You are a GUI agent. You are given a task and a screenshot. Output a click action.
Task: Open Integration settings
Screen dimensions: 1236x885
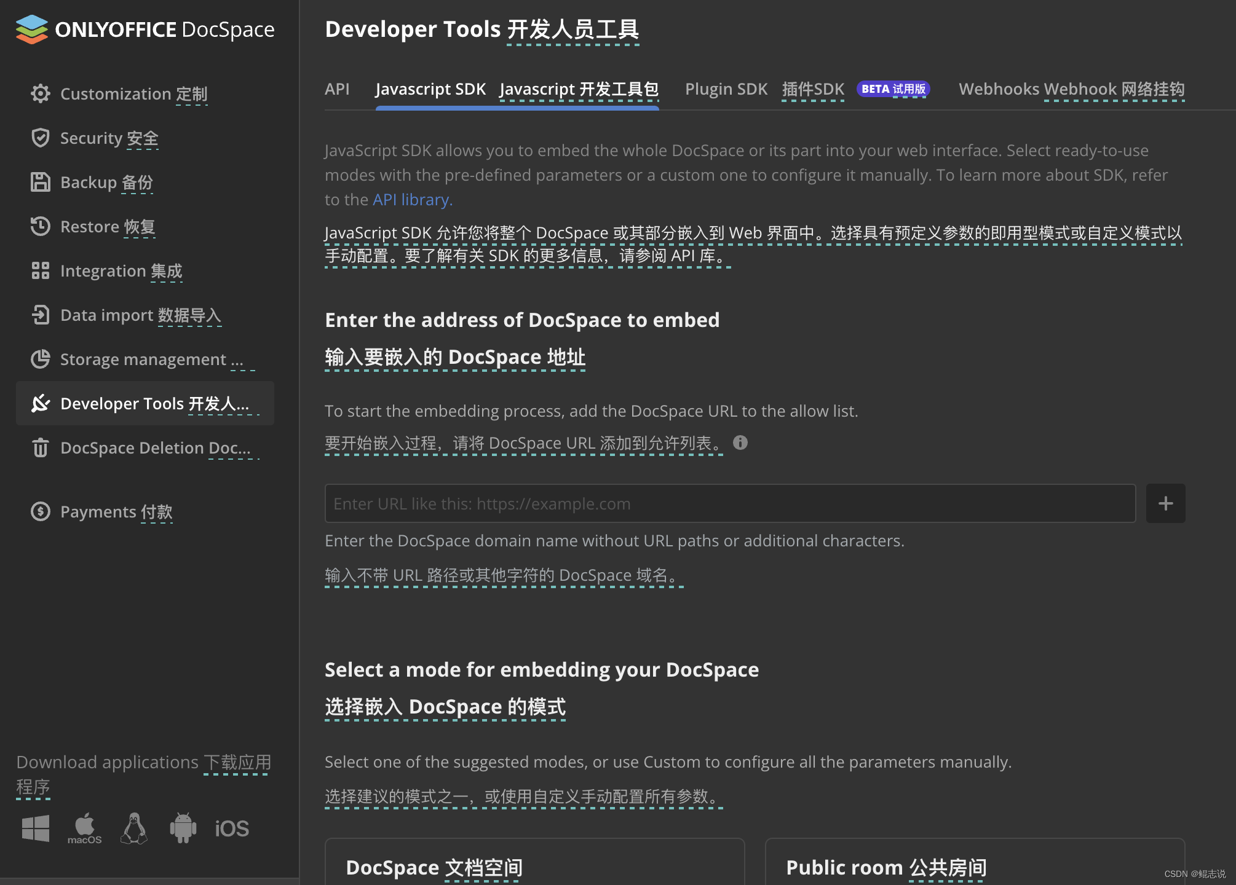click(145, 270)
